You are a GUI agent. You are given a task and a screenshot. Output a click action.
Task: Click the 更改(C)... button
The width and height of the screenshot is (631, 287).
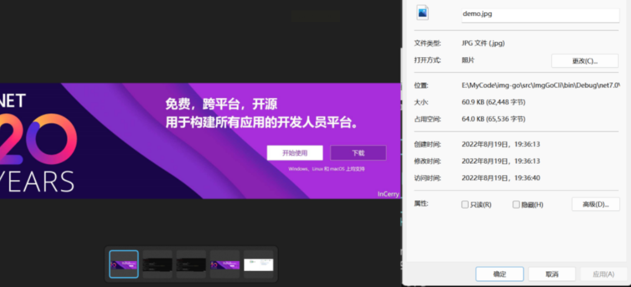[585, 61]
